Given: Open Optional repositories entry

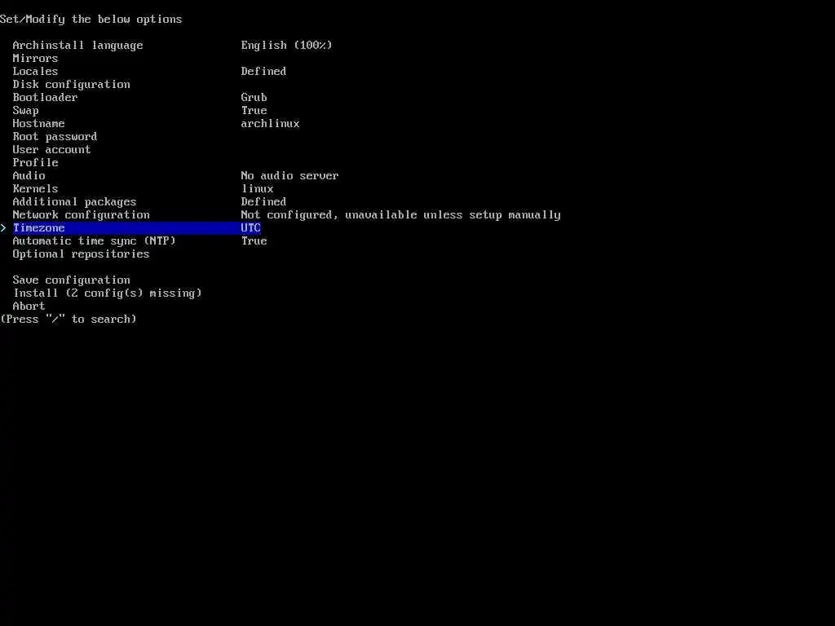Looking at the screenshot, I should coord(81,254).
